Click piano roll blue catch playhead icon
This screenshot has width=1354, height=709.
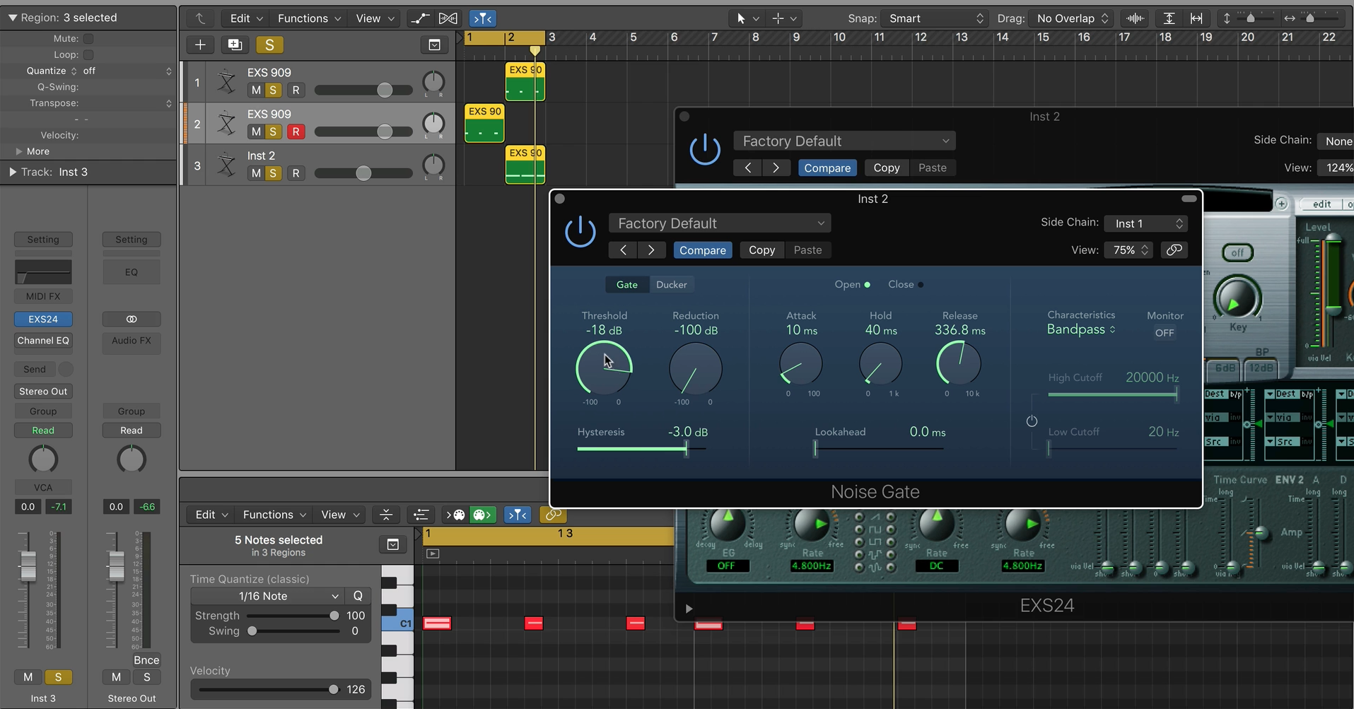[518, 515]
